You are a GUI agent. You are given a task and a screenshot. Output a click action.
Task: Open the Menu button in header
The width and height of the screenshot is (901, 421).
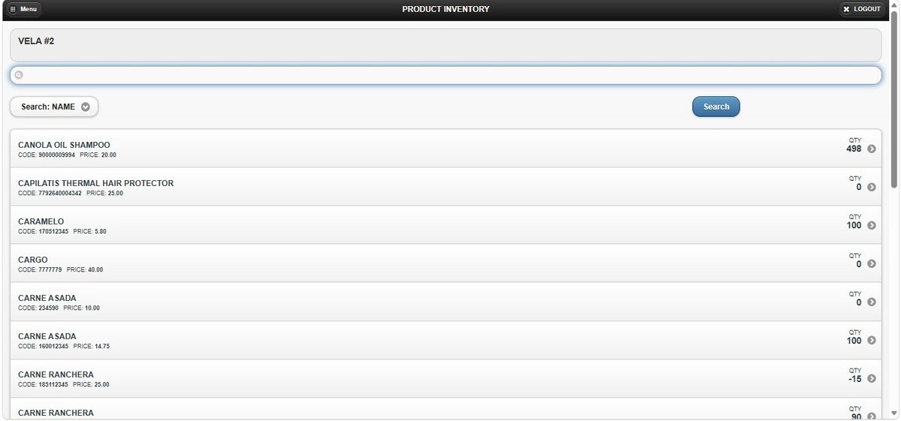click(x=25, y=9)
